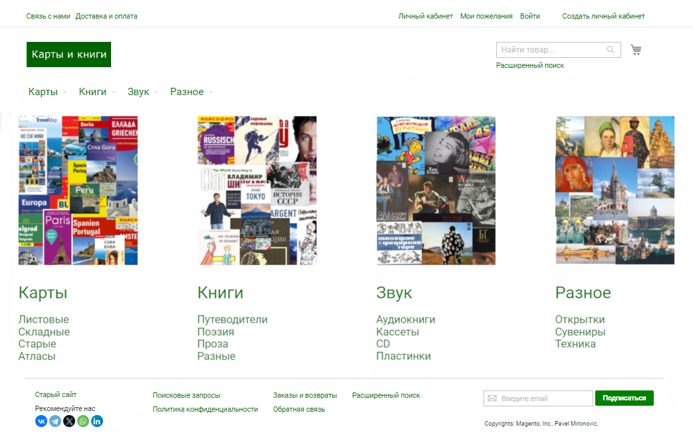693x433 pixels.
Task: Select the Листовые subcategory
Action: point(44,319)
